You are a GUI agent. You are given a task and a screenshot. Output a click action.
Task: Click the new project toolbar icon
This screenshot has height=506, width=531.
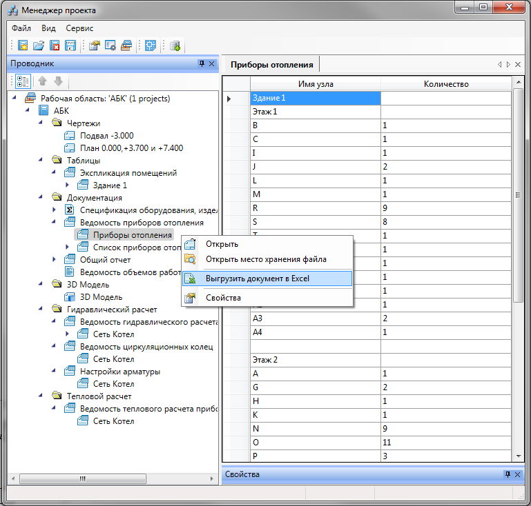click(23, 45)
